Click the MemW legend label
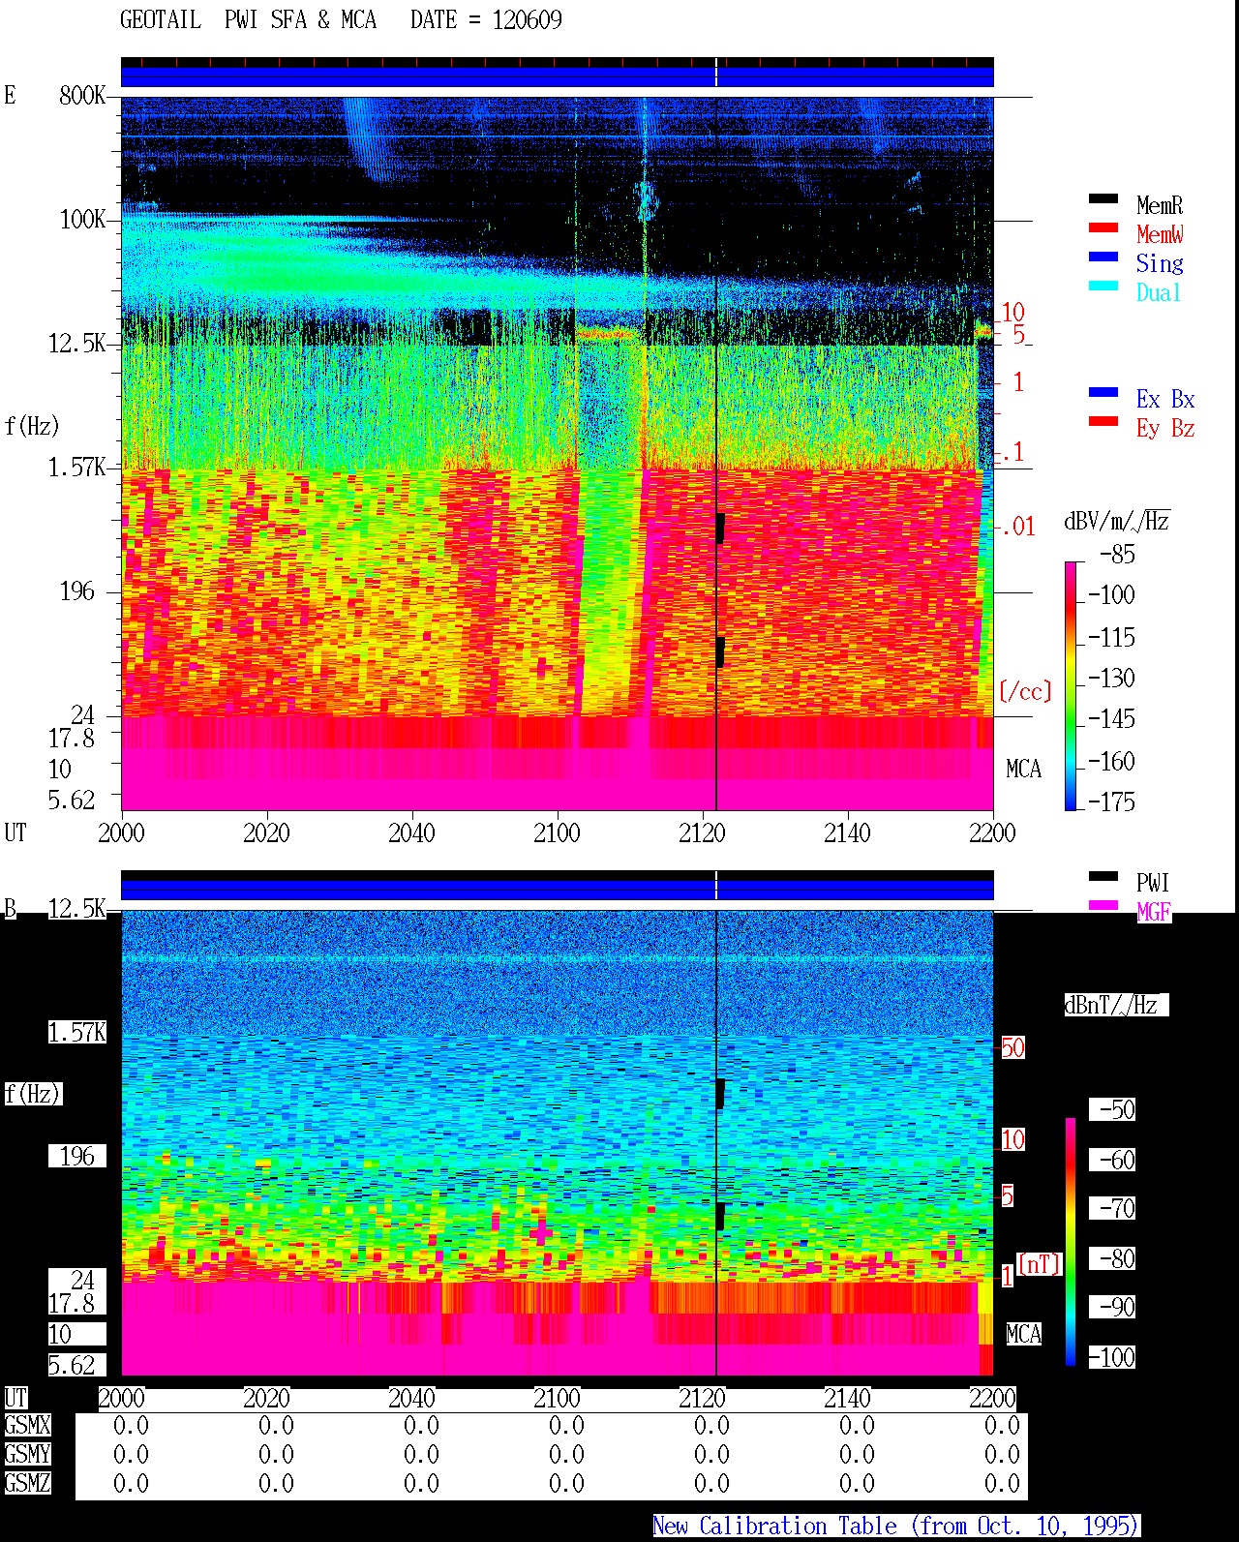This screenshot has width=1239, height=1542. pos(1160,234)
